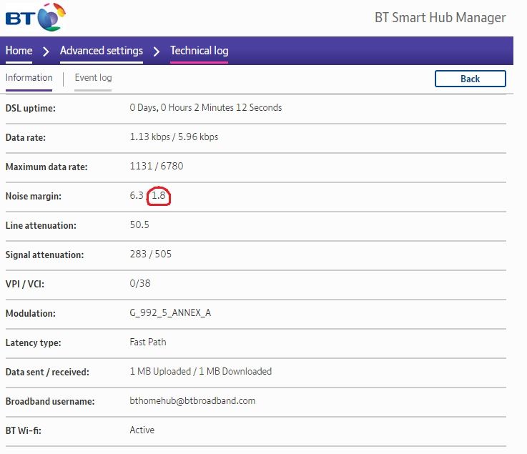Click the DSL uptime label

point(31,108)
